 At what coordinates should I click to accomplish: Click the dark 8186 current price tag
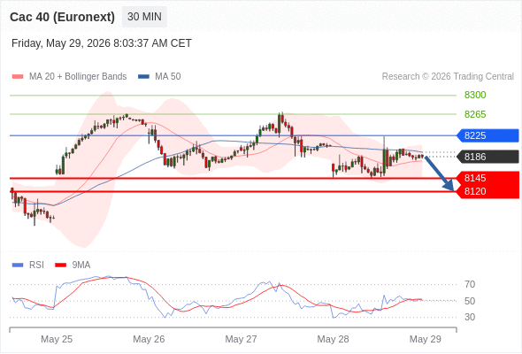487,157
